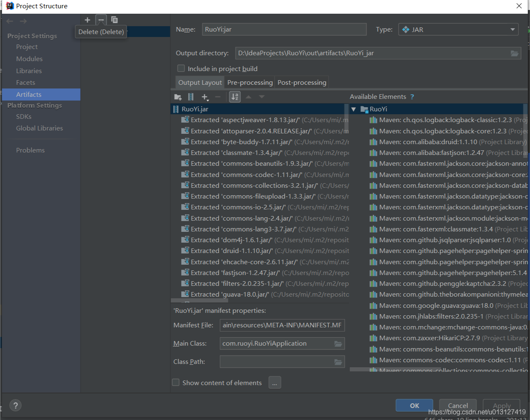This screenshot has height=420, width=530.
Task: Click the OK button
Action: point(414,405)
